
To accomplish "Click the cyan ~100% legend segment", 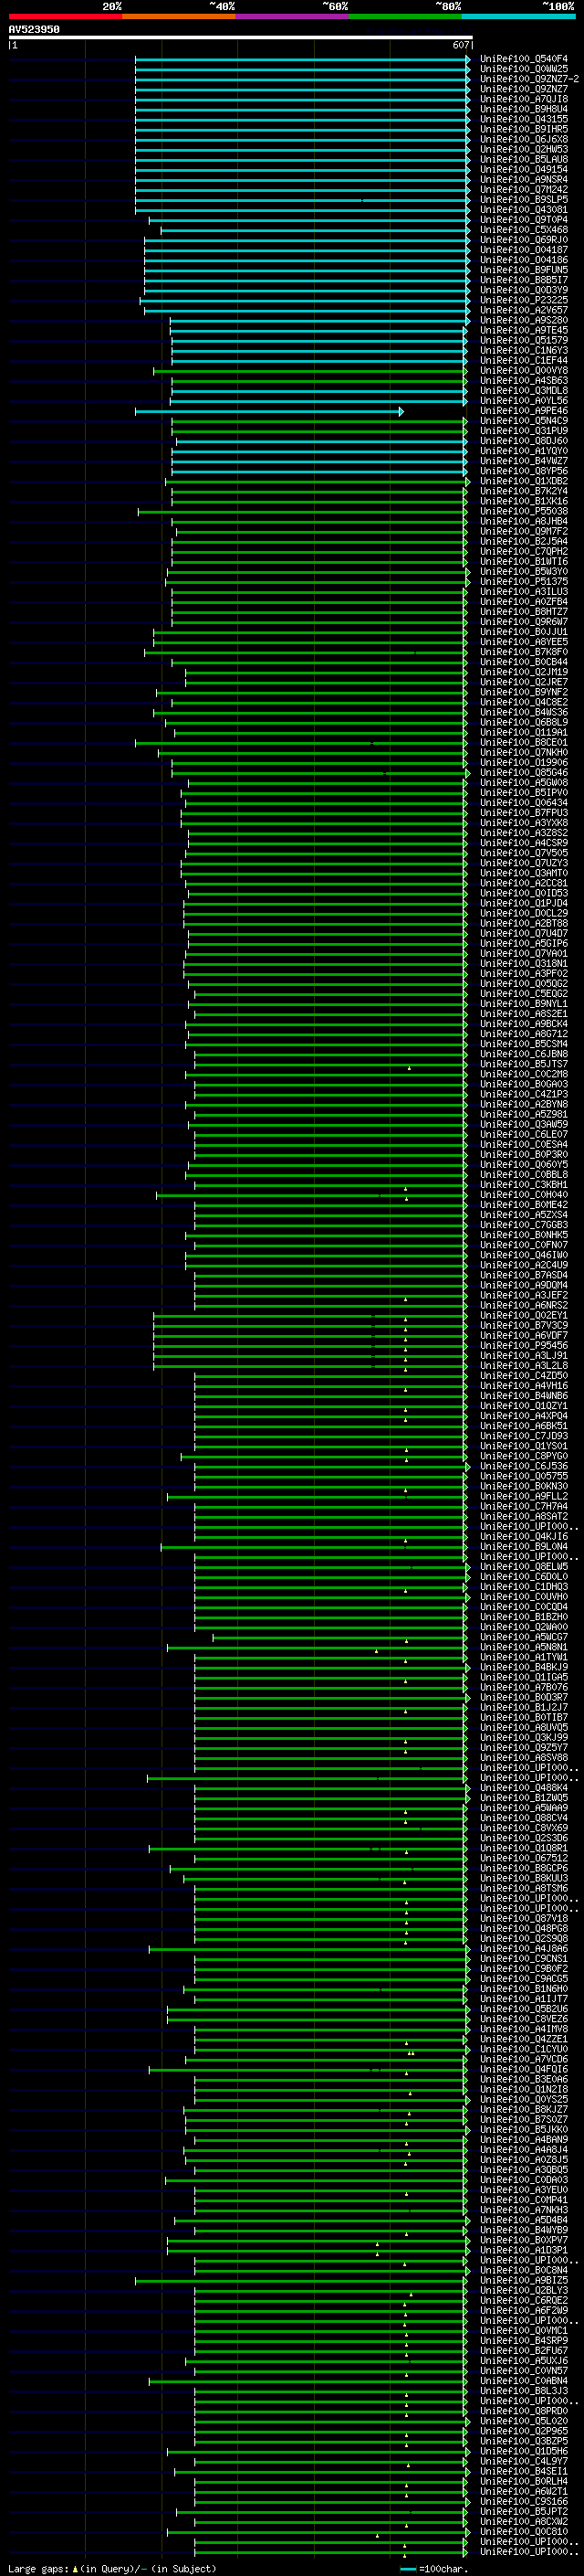I will point(518,16).
